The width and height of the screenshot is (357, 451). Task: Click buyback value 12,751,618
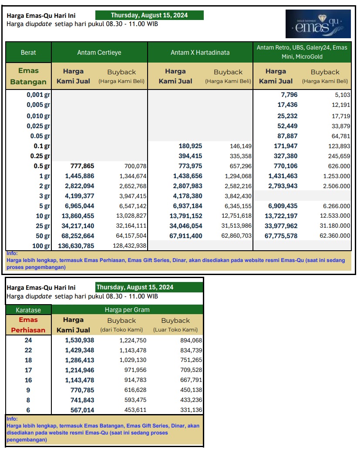coord(236,216)
